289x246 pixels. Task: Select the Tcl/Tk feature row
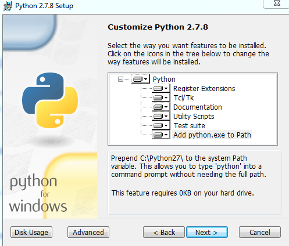tap(184, 98)
